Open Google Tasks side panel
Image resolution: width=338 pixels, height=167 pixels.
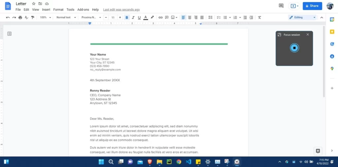pyautogui.click(x=332, y=44)
